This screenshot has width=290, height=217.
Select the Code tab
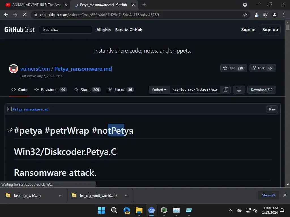click(20, 90)
